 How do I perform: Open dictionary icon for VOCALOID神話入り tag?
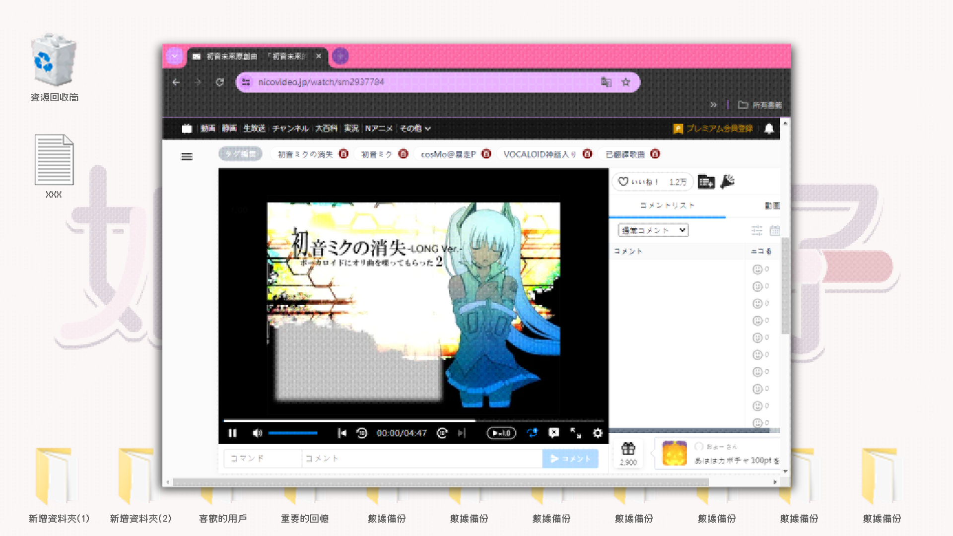(x=587, y=154)
